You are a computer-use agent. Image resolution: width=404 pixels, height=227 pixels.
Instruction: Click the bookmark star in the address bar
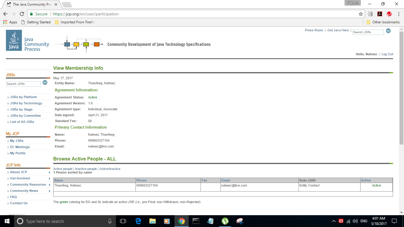click(x=360, y=14)
